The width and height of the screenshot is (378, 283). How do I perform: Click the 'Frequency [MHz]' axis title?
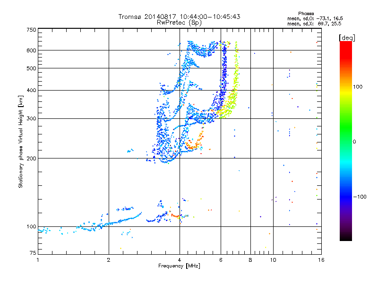coord(179,266)
